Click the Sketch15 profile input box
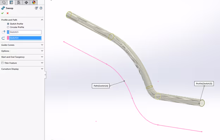The image size is (220, 140). 25,32
